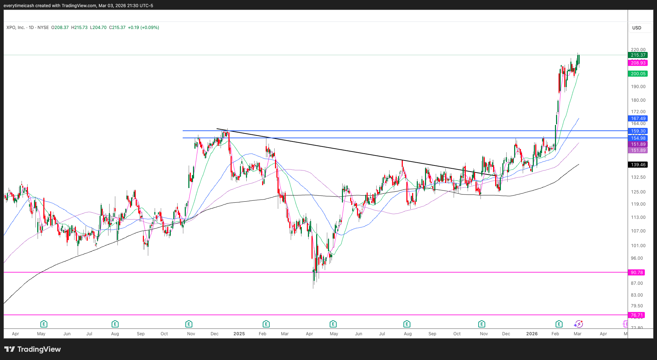The height and width of the screenshot is (360, 657).
Task: Click the black 139.46 moving average label
Action: coord(638,165)
